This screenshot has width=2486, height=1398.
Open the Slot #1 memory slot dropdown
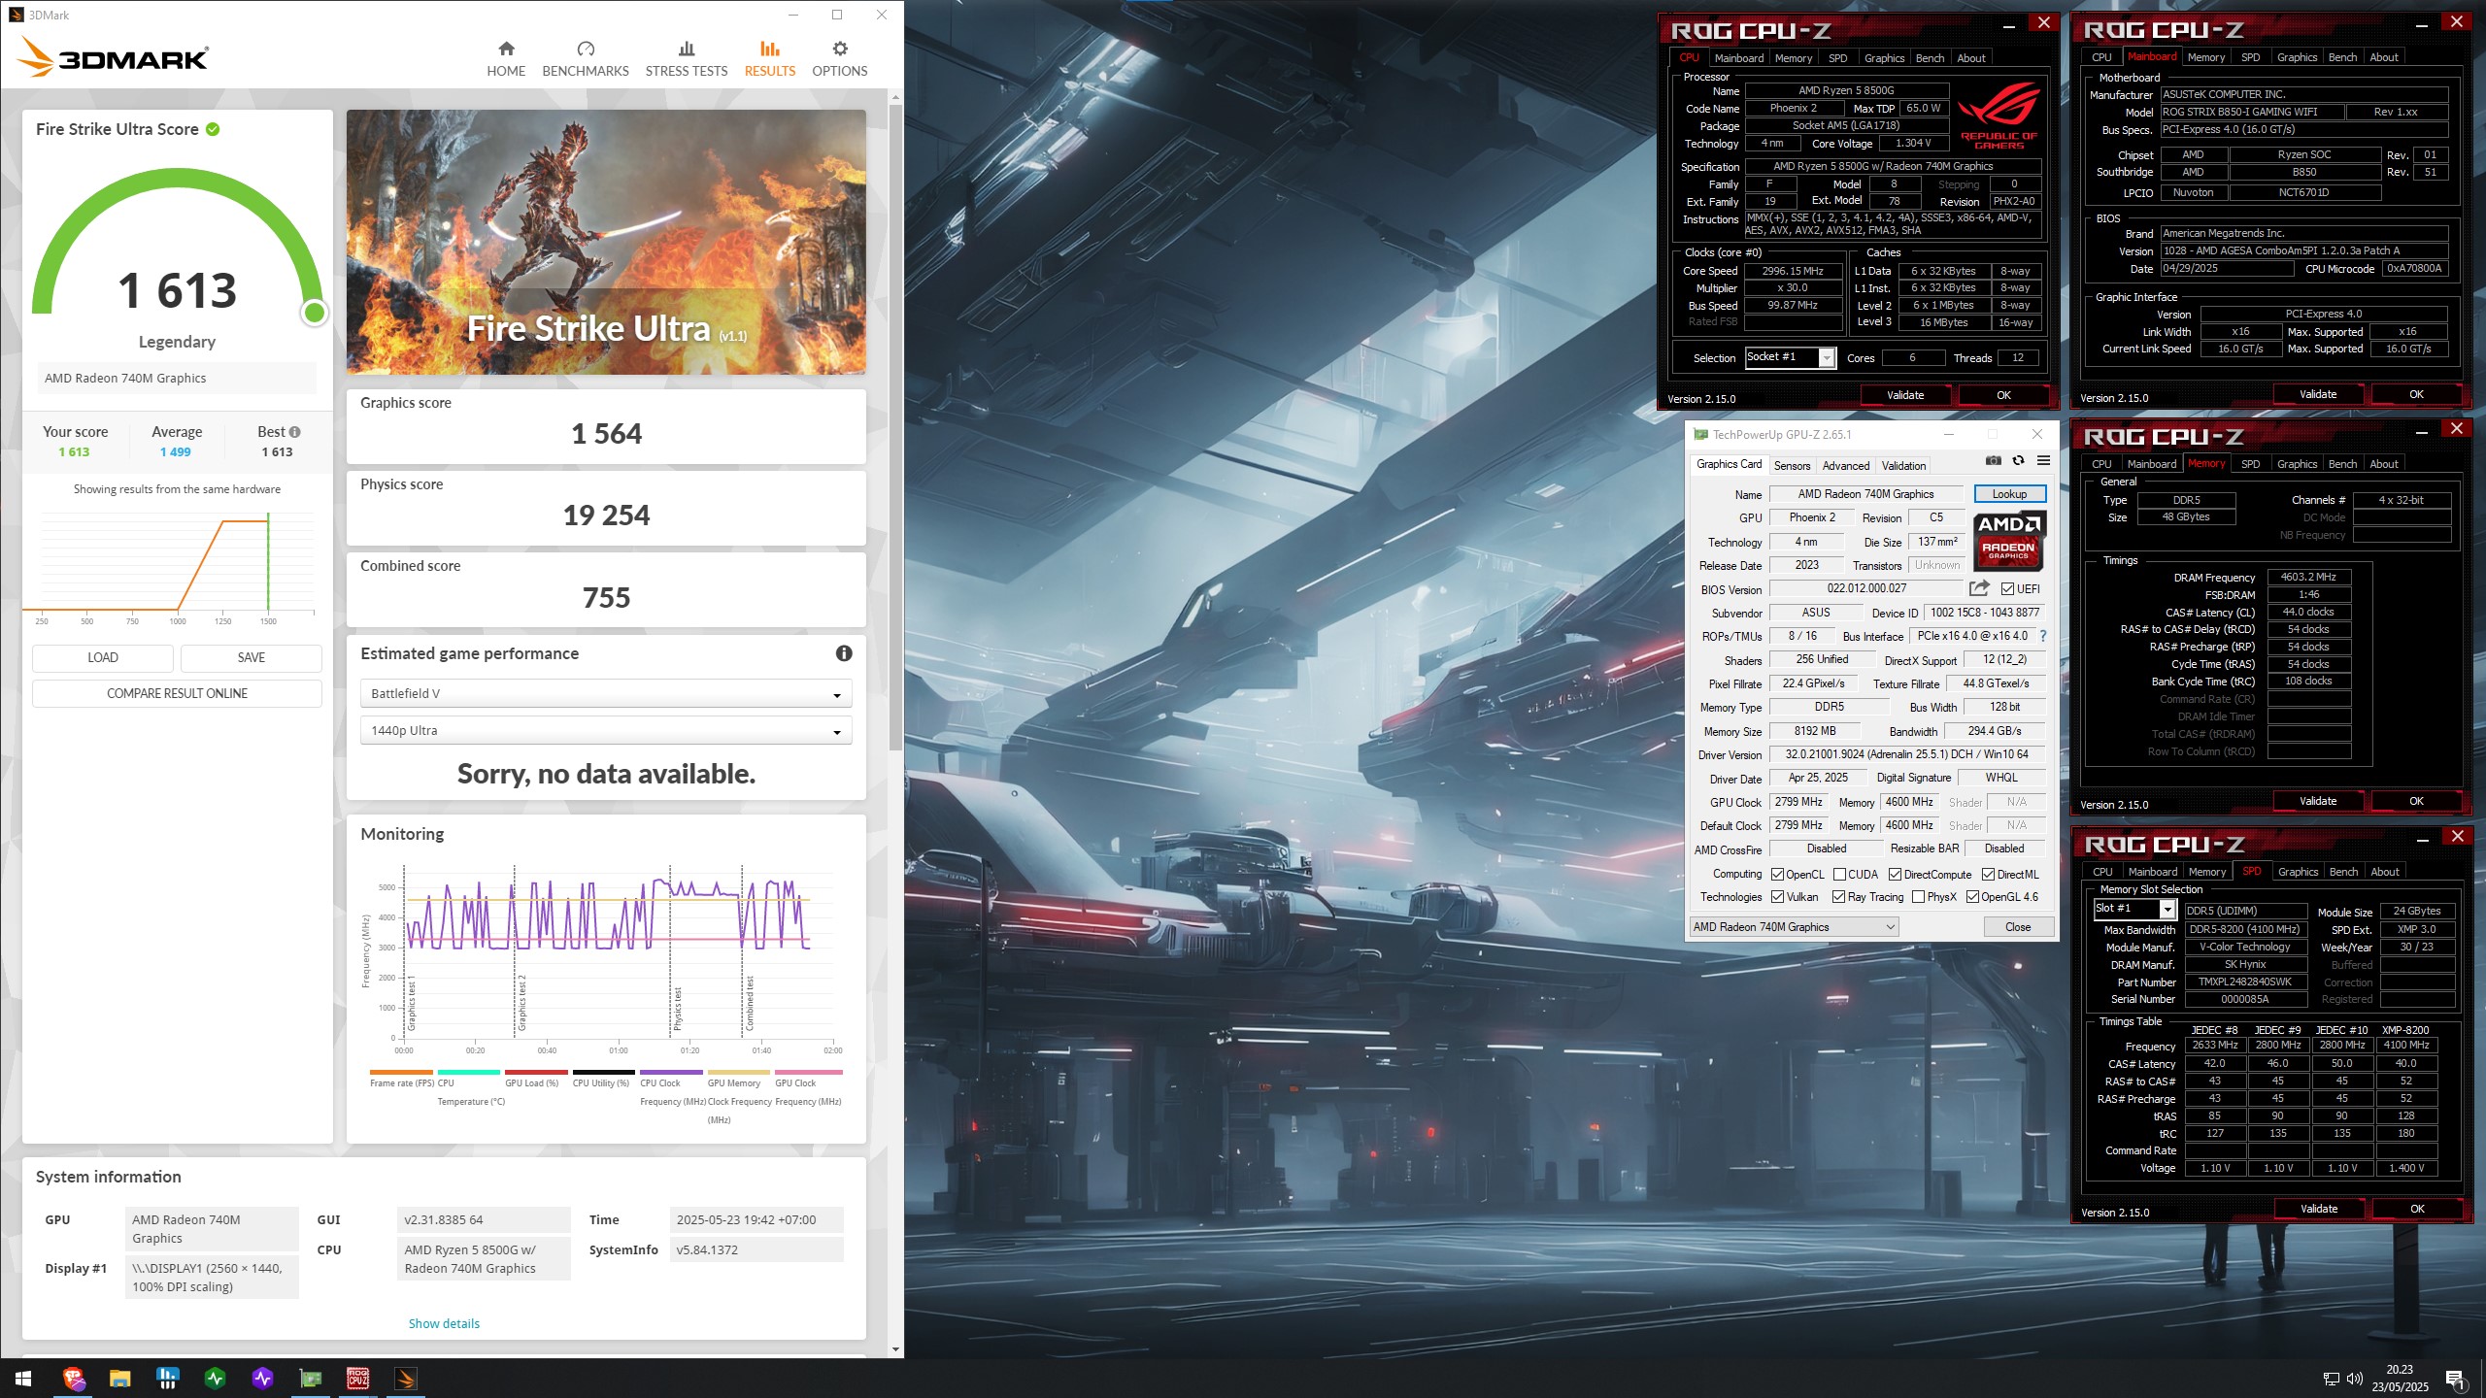click(2134, 909)
